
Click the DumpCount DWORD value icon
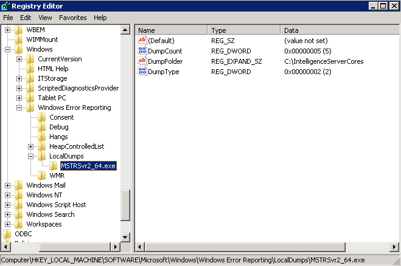(x=142, y=51)
